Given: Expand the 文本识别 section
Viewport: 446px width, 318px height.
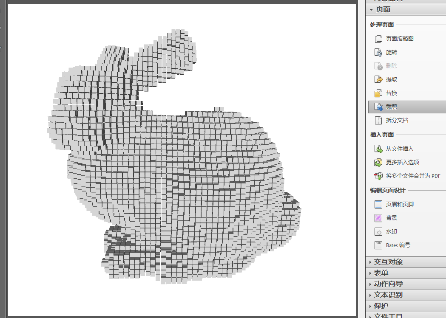Looking at the screenshot, I should (406, 295).
